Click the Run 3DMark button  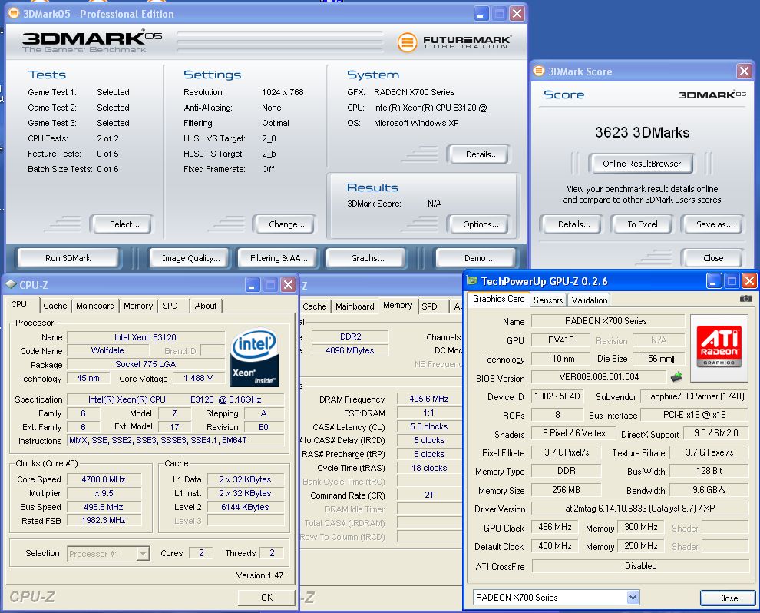coord(68,258)
